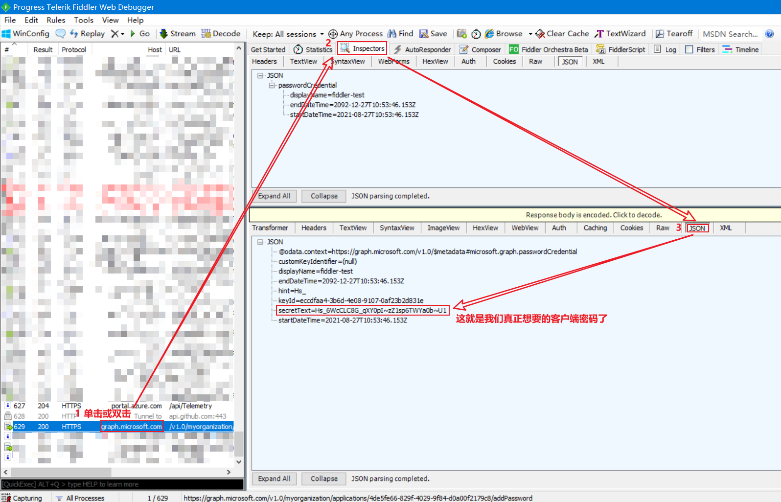The height and width of the screenshot is (502, 781).
Task: Collapse the passwordCredential node
Action: (272, 85)
